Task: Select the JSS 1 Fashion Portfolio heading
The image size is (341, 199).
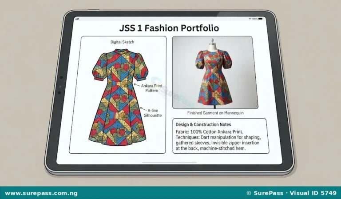Action: (x=169, y=28)
